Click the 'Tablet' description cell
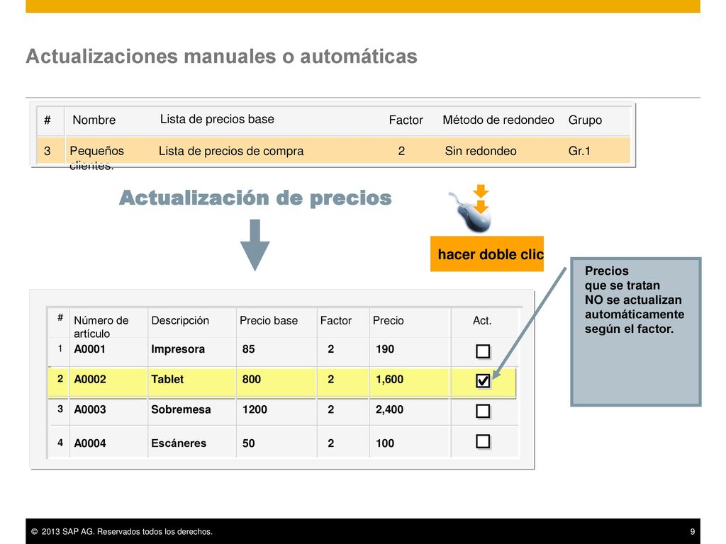Viewport: 726px width, 544px height. [167, 379]
